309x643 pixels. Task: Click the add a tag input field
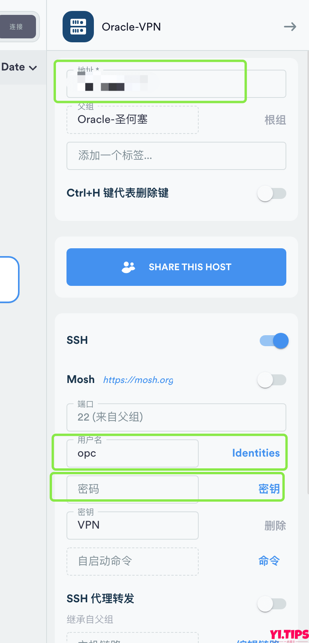[x=176, y=156]
